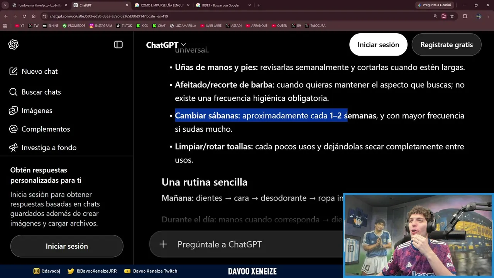Image resolution: width=494 pixels, height=278 pixels.
Task: Open the ASSADI bookmark
Action: 234,26
